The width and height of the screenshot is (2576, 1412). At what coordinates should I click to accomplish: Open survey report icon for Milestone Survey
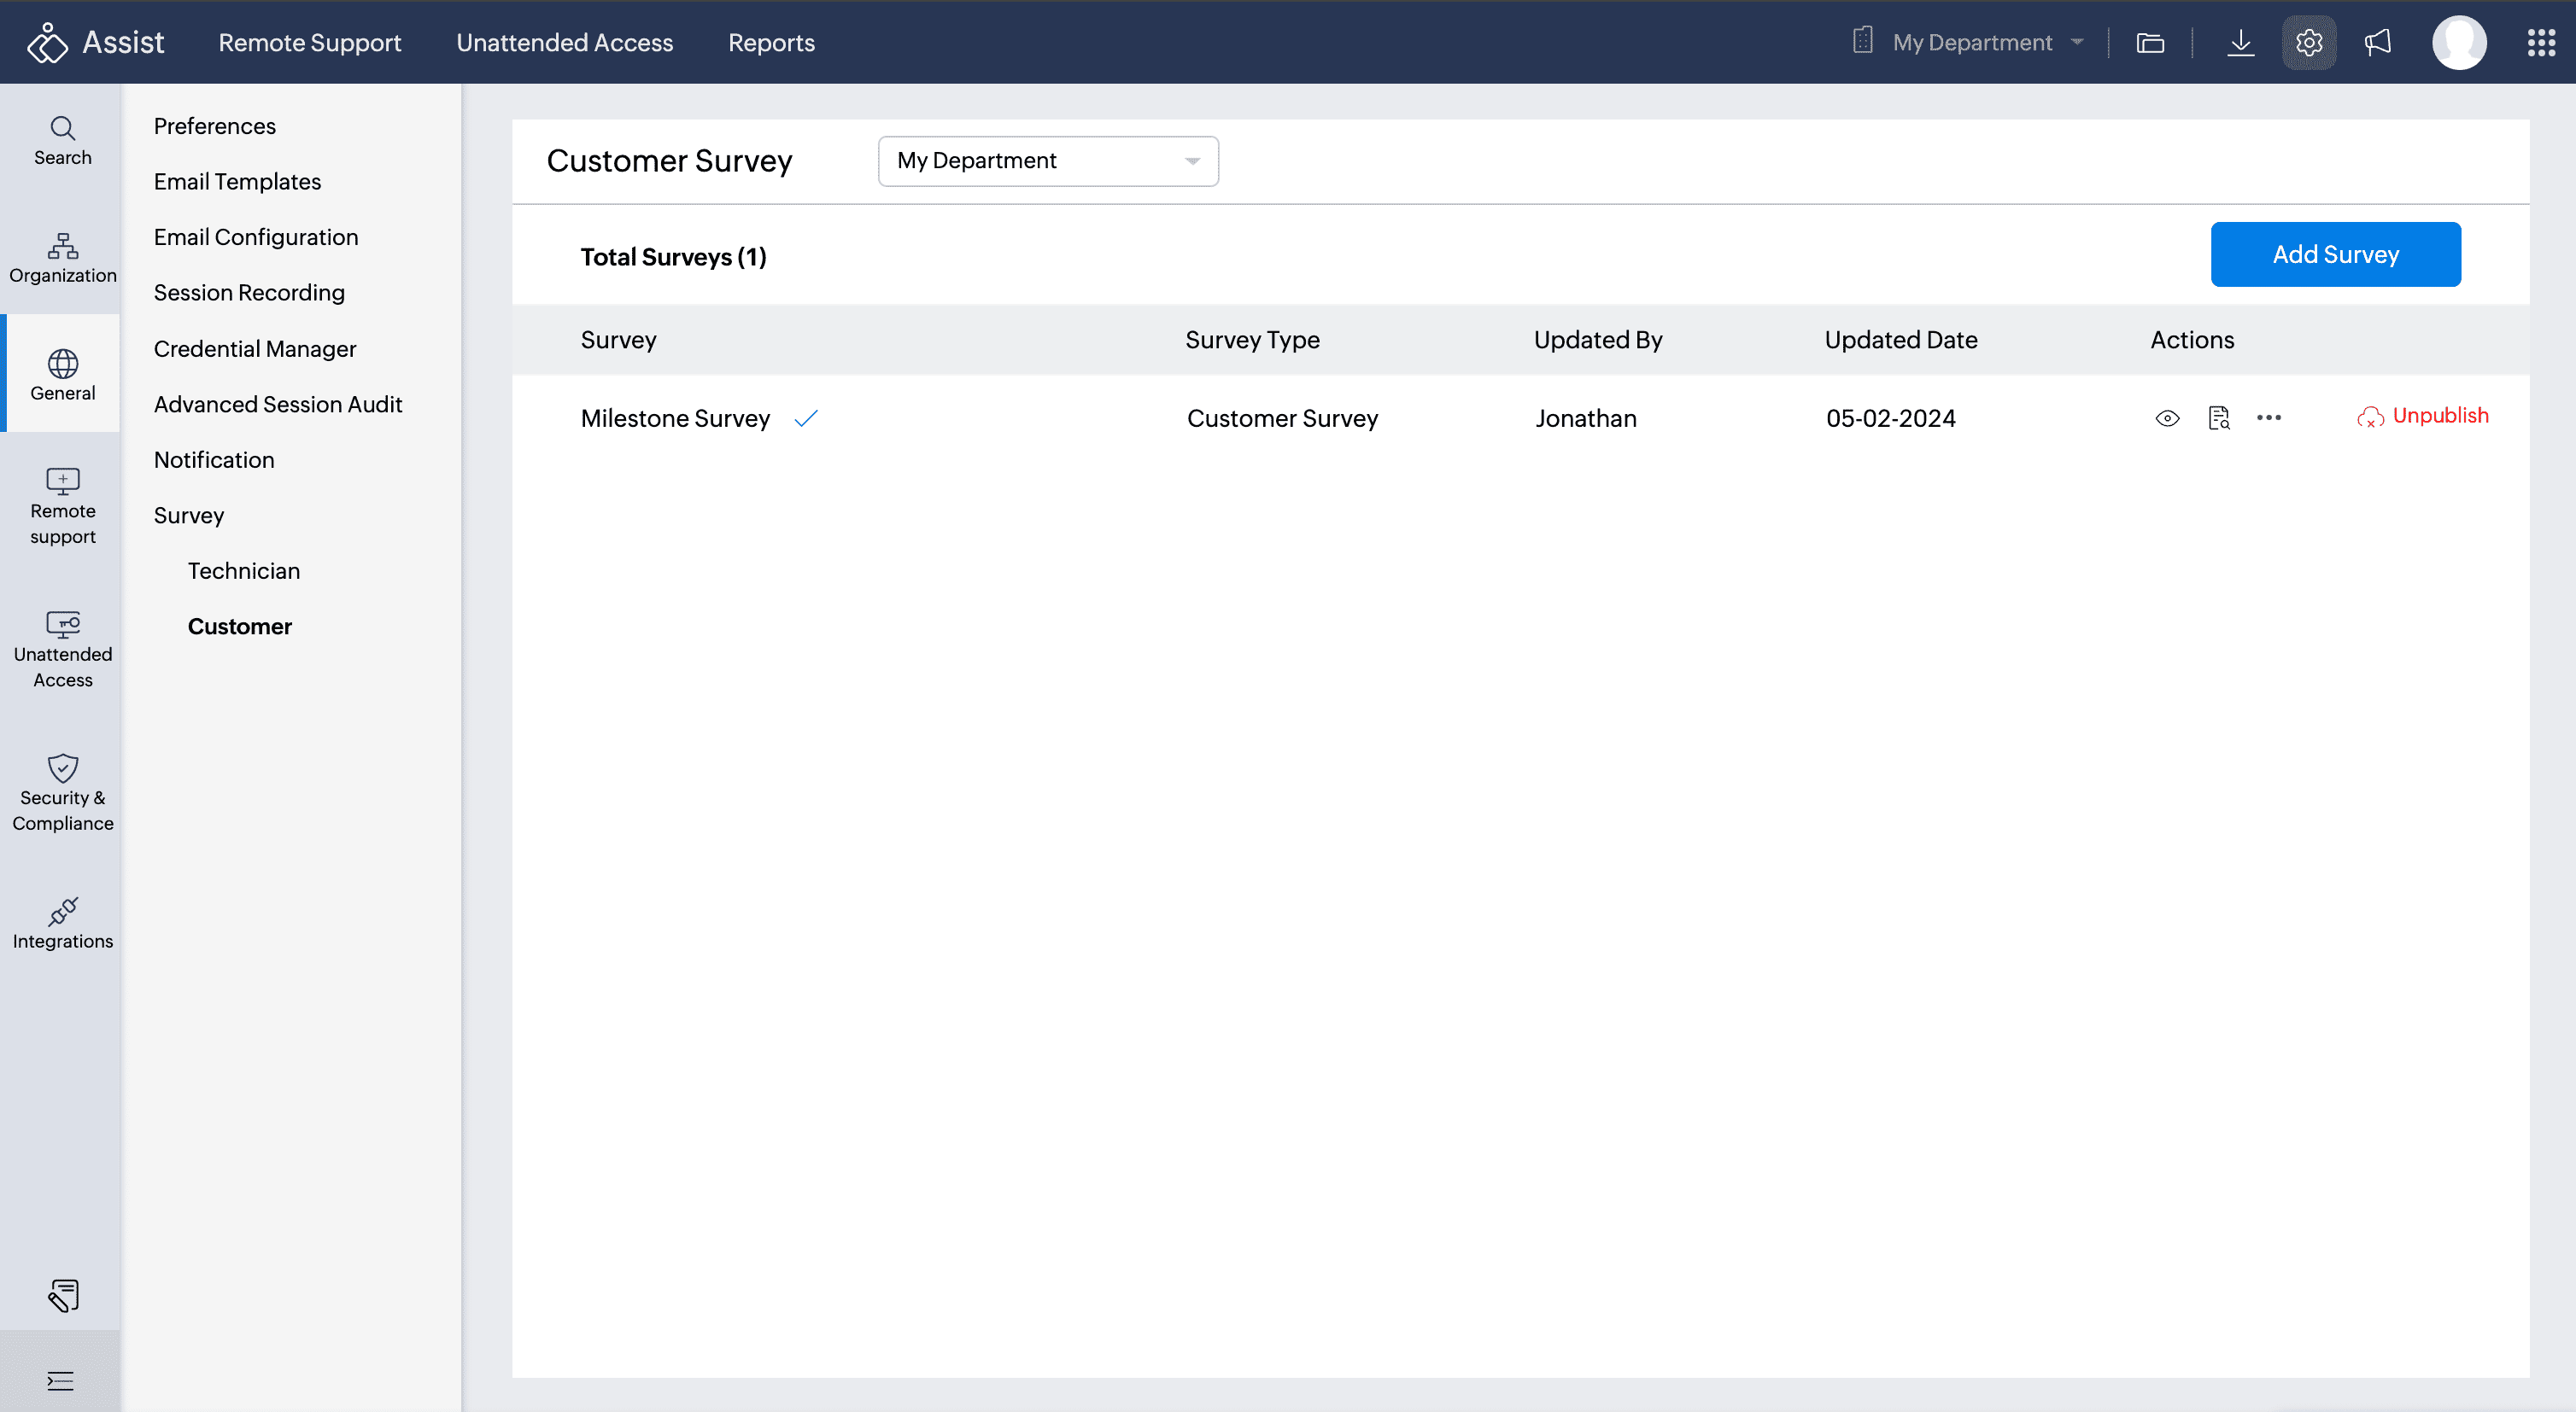pyautogui.click(x=2218, y=417)
